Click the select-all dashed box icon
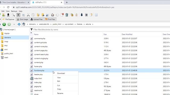 (x=18, y=15)
